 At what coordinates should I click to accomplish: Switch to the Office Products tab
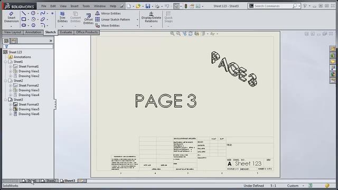click(x=87, y=32)
